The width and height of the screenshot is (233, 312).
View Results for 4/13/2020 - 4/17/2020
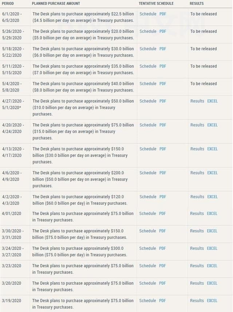click(x=197, y=149)
